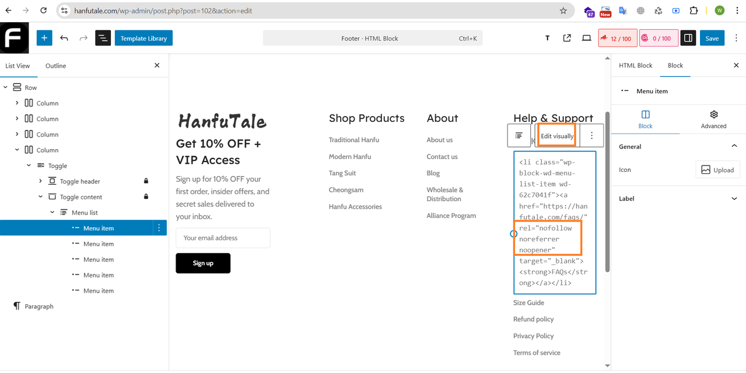Open the Alliance Program link

click(x=451, y=216)
